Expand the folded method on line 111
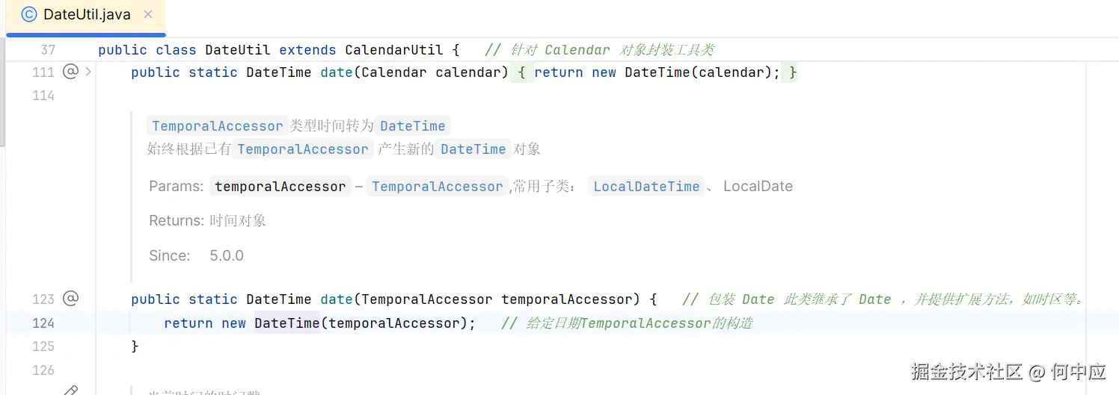The width and height of the screenshot is (1119, 395). pos(88,72)
